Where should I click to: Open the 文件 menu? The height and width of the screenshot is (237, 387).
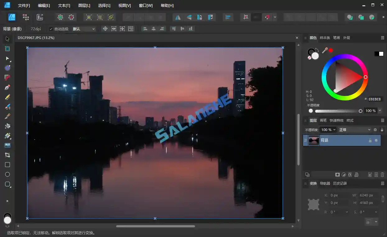(24, 5)
